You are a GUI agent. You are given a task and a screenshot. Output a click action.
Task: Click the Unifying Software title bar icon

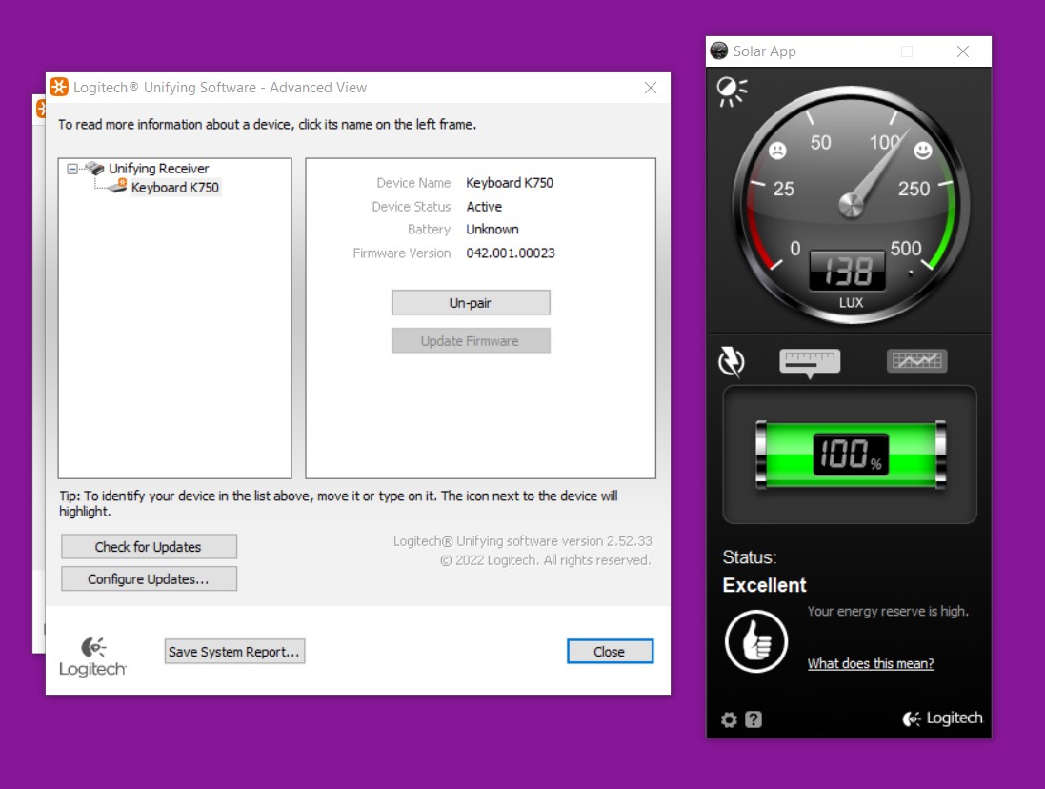[x=59, y=88]
